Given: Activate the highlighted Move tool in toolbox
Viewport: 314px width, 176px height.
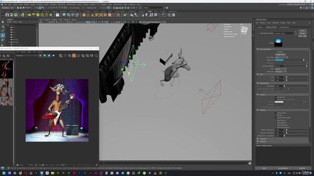Looking at the screenshot, I should (2, 35).
